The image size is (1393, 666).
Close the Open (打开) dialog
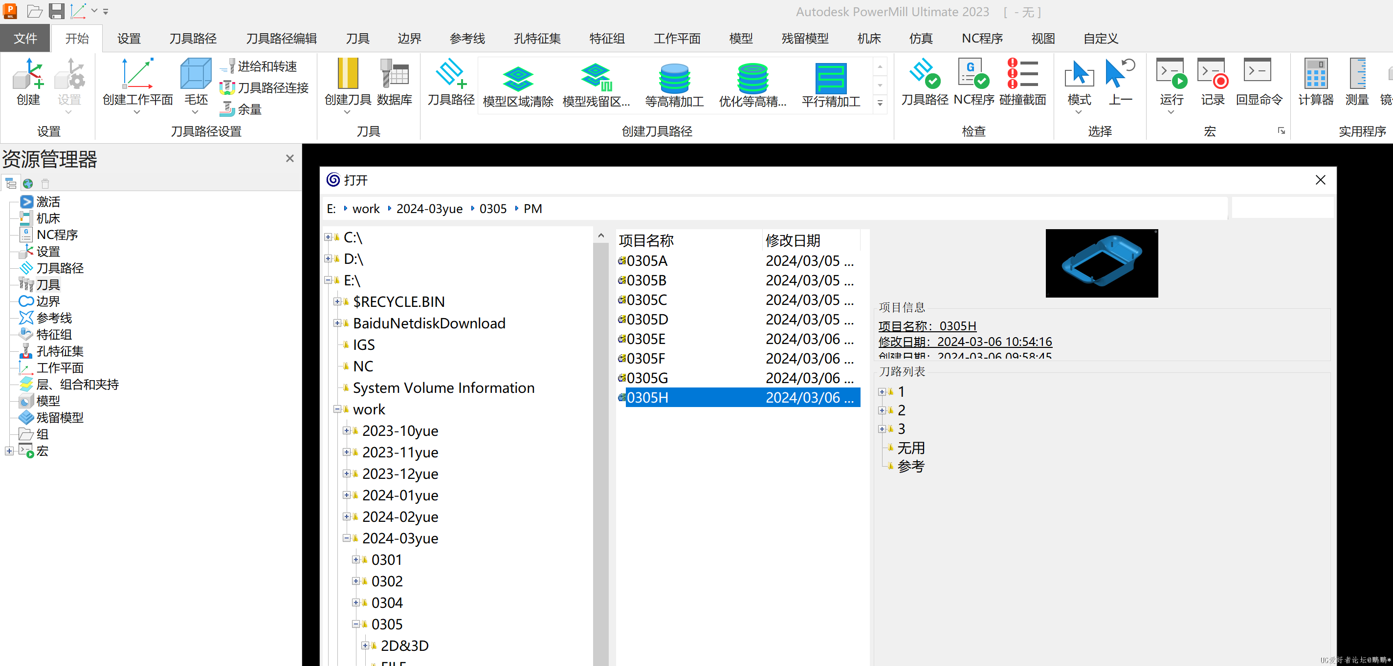1321,180
